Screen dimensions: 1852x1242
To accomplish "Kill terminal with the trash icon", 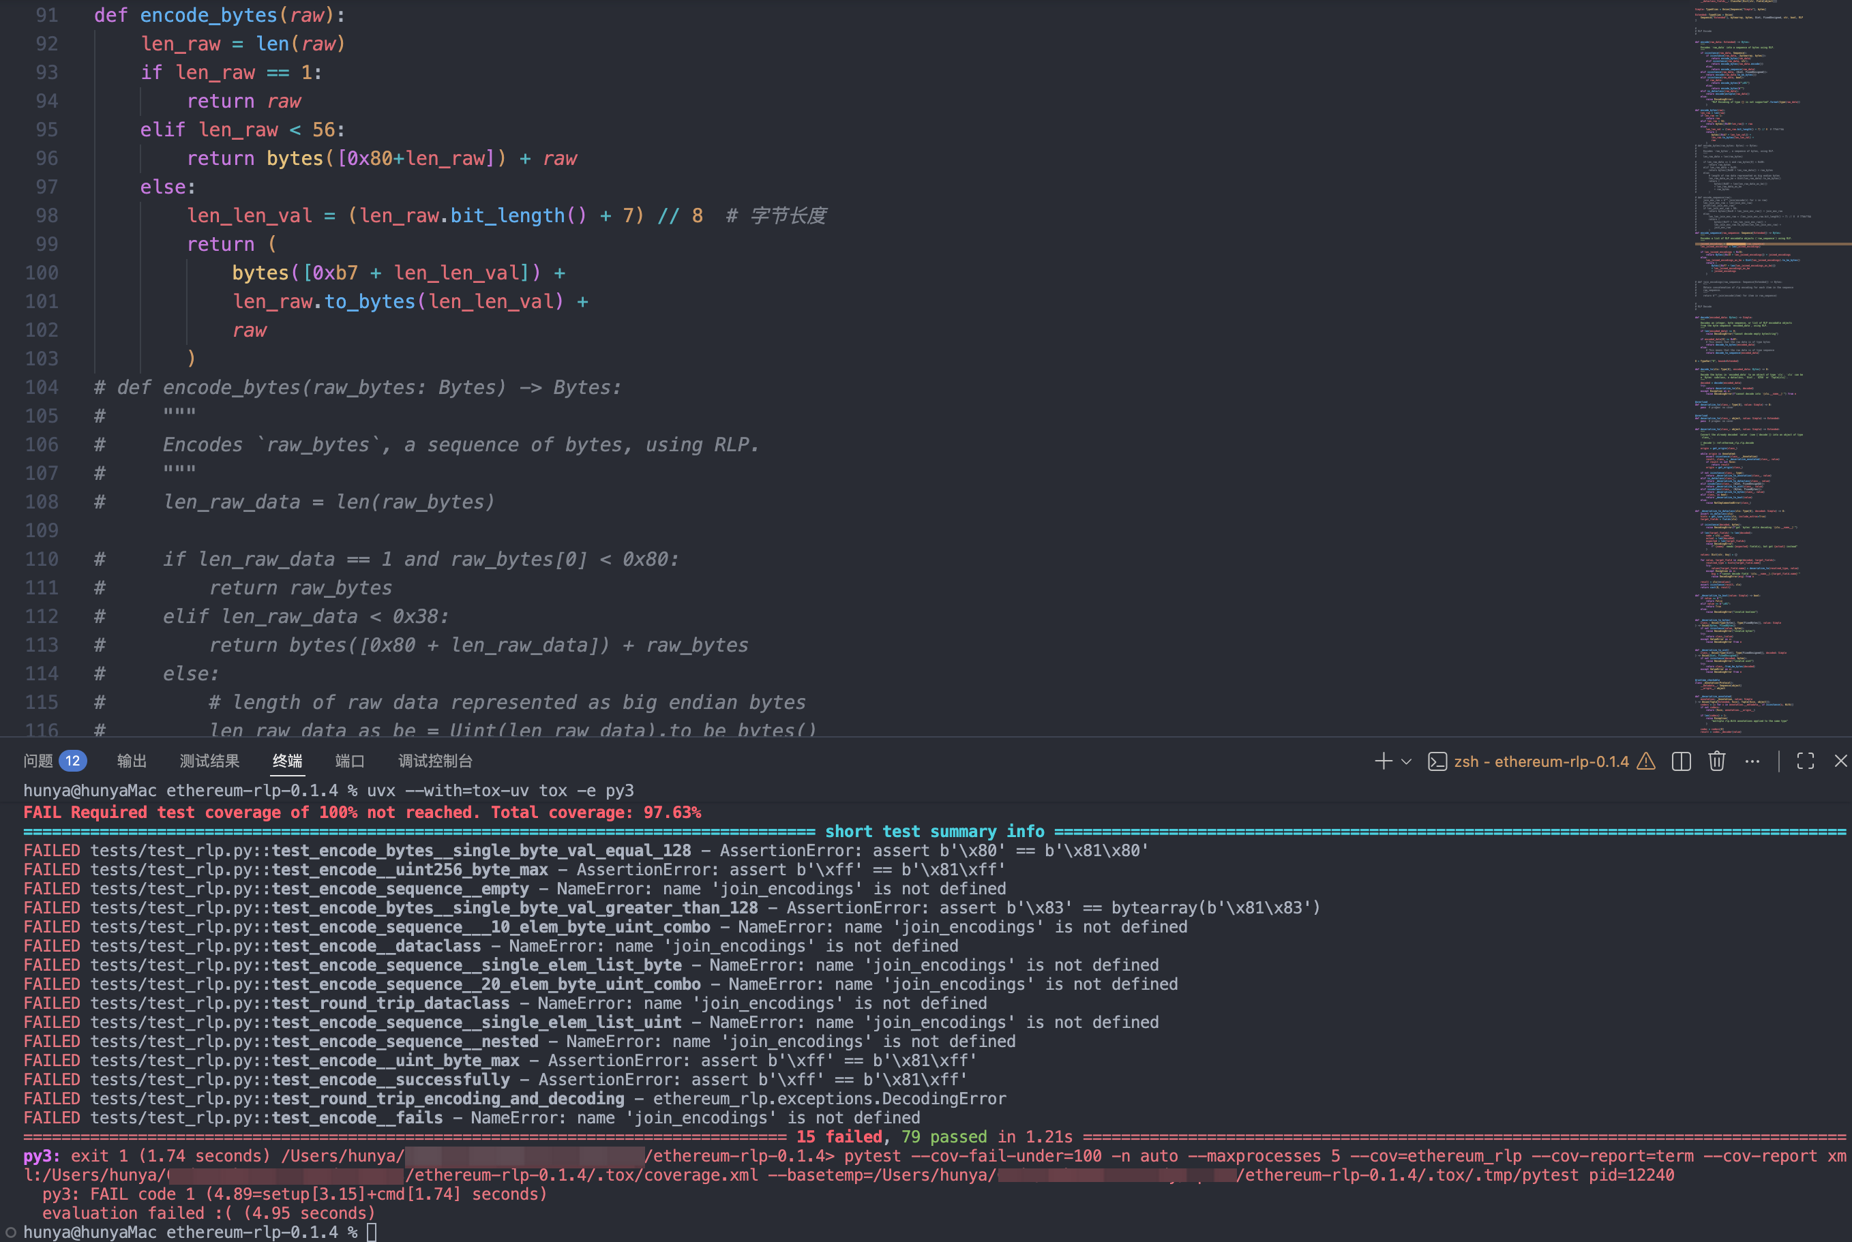I will [1716, 761].
